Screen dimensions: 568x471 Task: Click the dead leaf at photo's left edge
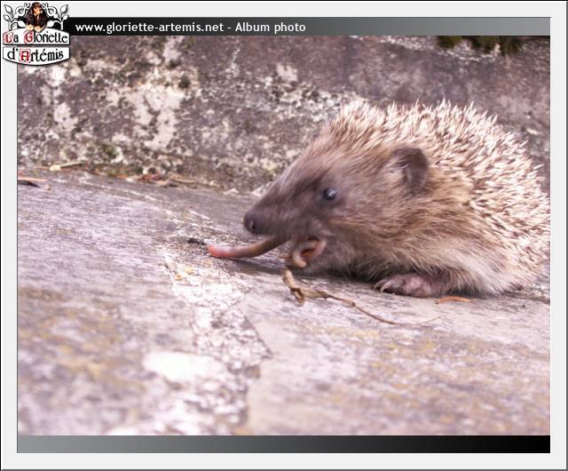[x=32, y=182]
